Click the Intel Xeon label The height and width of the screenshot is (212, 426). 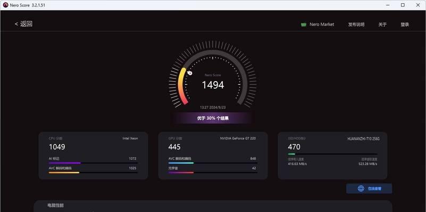point(130,138)
